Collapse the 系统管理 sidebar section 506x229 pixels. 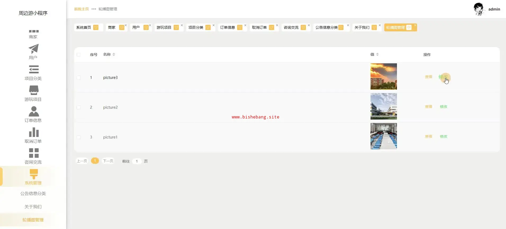33,177
